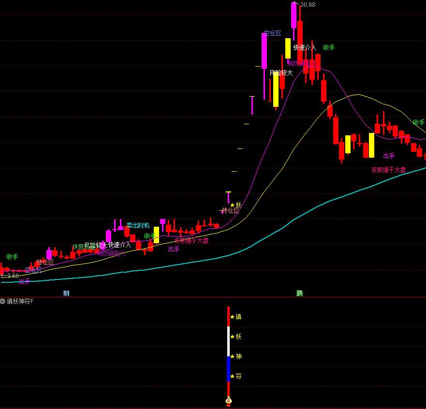Click the 30.98 high price label
Screen dimensions: 426x409
click(x=308, y=5)
